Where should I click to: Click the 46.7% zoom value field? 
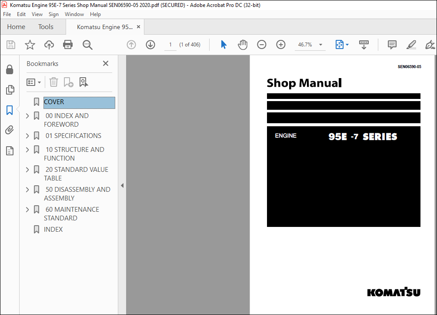(x=305, y=45)
